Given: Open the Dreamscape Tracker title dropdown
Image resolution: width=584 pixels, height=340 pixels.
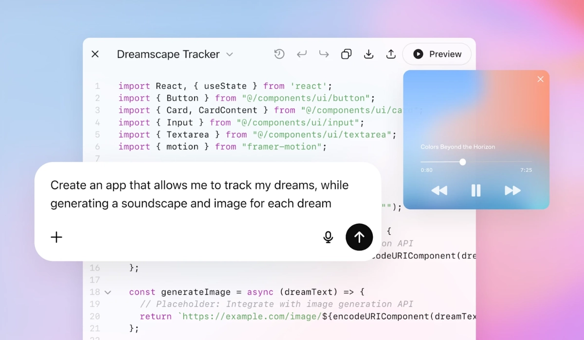Looking at the screenshot, I should [230, 54].
